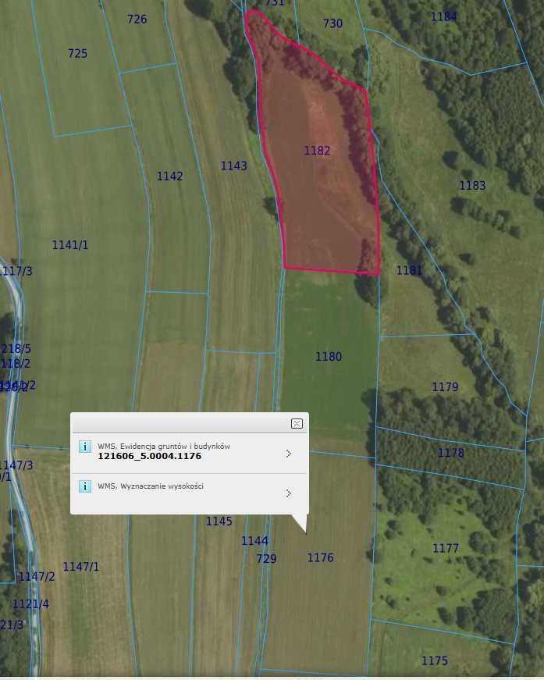Expand the Wyznaczanie wysokości entry arrow
Image resolution: width=544 pixels, height=680 pixels.
coord(288,493)
